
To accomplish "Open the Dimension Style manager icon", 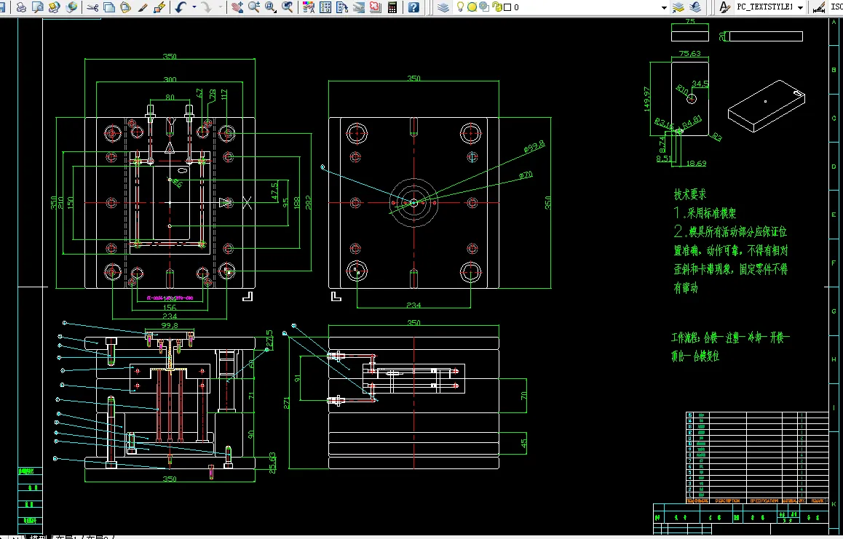I will (818, 7).
